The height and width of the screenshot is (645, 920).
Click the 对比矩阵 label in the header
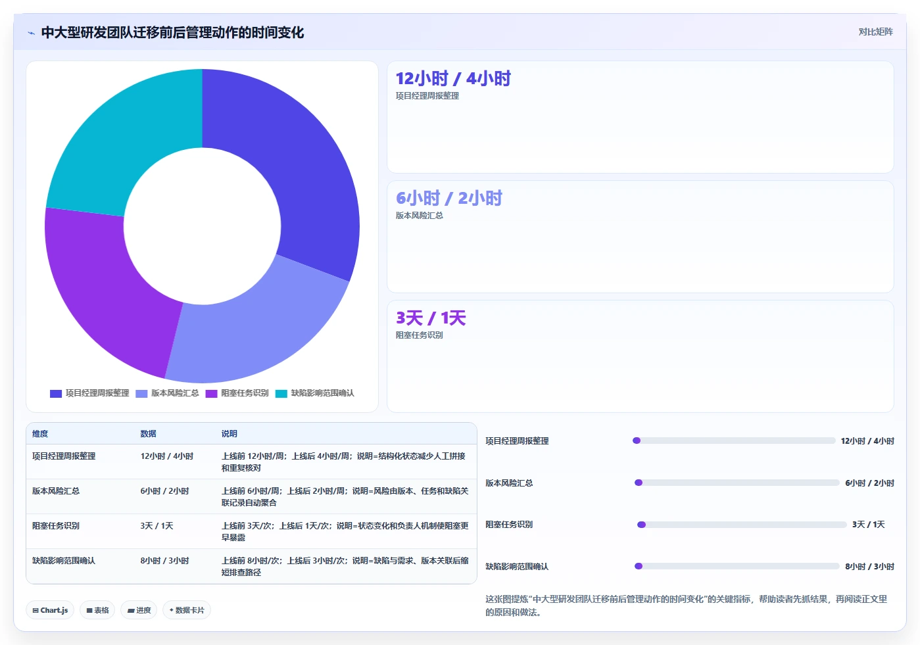875,32
